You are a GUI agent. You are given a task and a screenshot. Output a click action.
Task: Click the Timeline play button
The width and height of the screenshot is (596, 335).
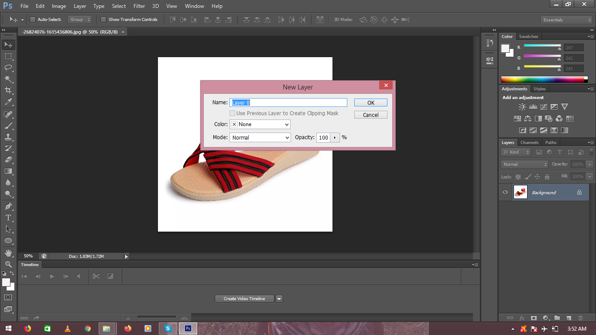click(x=52, y=276)
